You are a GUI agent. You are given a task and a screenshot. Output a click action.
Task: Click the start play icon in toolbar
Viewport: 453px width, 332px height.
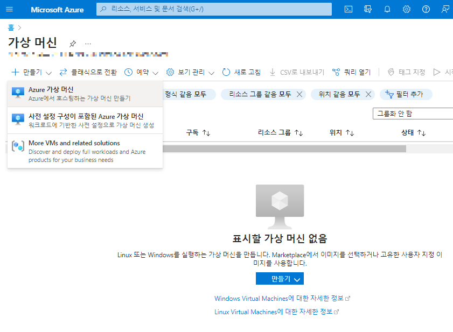point(436,72)
